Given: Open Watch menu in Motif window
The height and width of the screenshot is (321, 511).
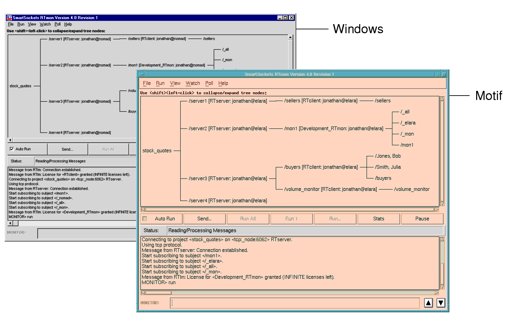Looking at the screenshot, I should click(193, 83).
